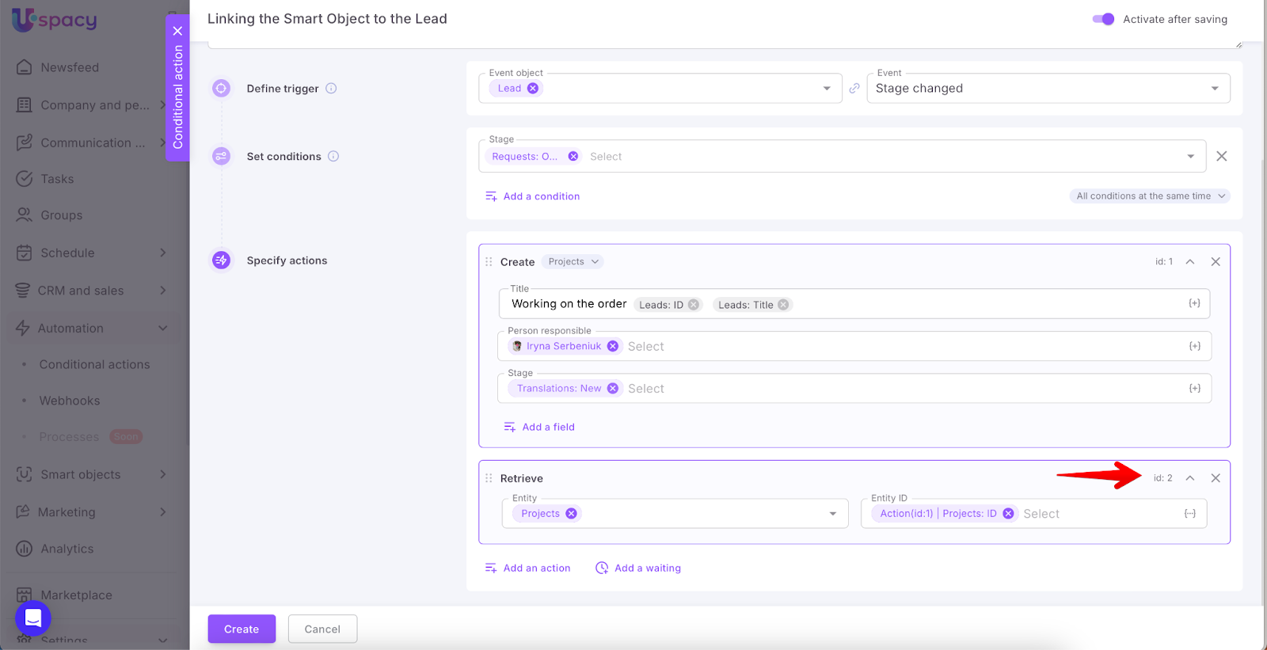Delete the Retrieve action block
The width and height of the screenshot is (1267, 650).
coord(1216,478)
